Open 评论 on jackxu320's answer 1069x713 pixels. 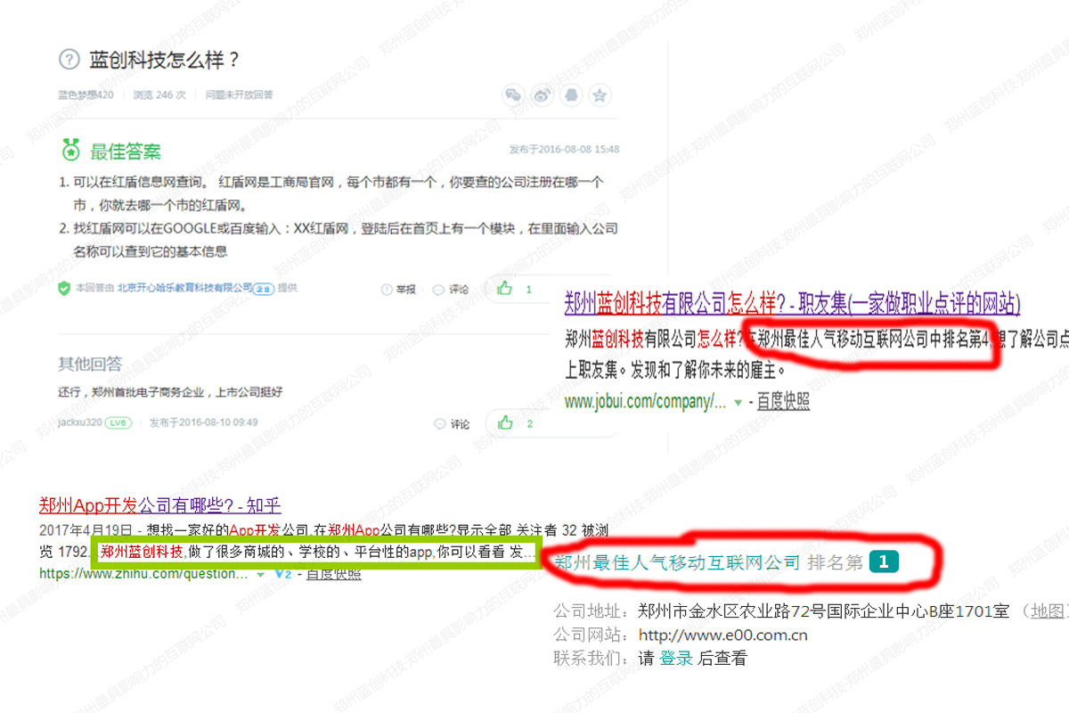(x=452, y=424)
